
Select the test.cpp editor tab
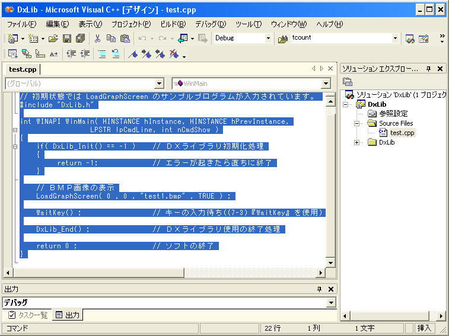pyautogui.click(x=23, y=69)
